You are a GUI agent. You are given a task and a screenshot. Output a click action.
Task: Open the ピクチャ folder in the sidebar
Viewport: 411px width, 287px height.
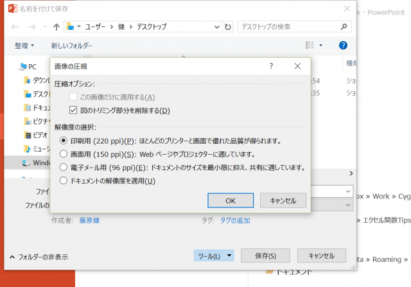[x=37, y=121]
